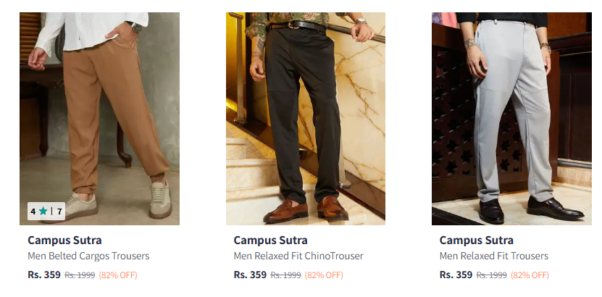Open the grey Relaxed Fit Trousers image
602x297 pixels.
coord(511,116)
